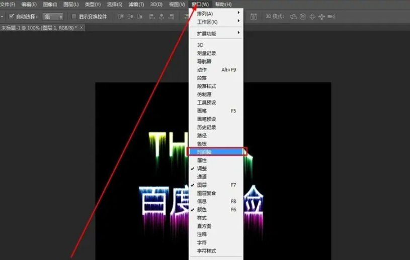Choose 画笔预设 in the 窗口 menu

[x=216, y=119]
